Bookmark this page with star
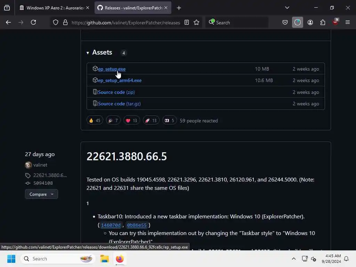The height and width of the screenshot is (267, 356). pyautogui.click(x=196, y=22)
